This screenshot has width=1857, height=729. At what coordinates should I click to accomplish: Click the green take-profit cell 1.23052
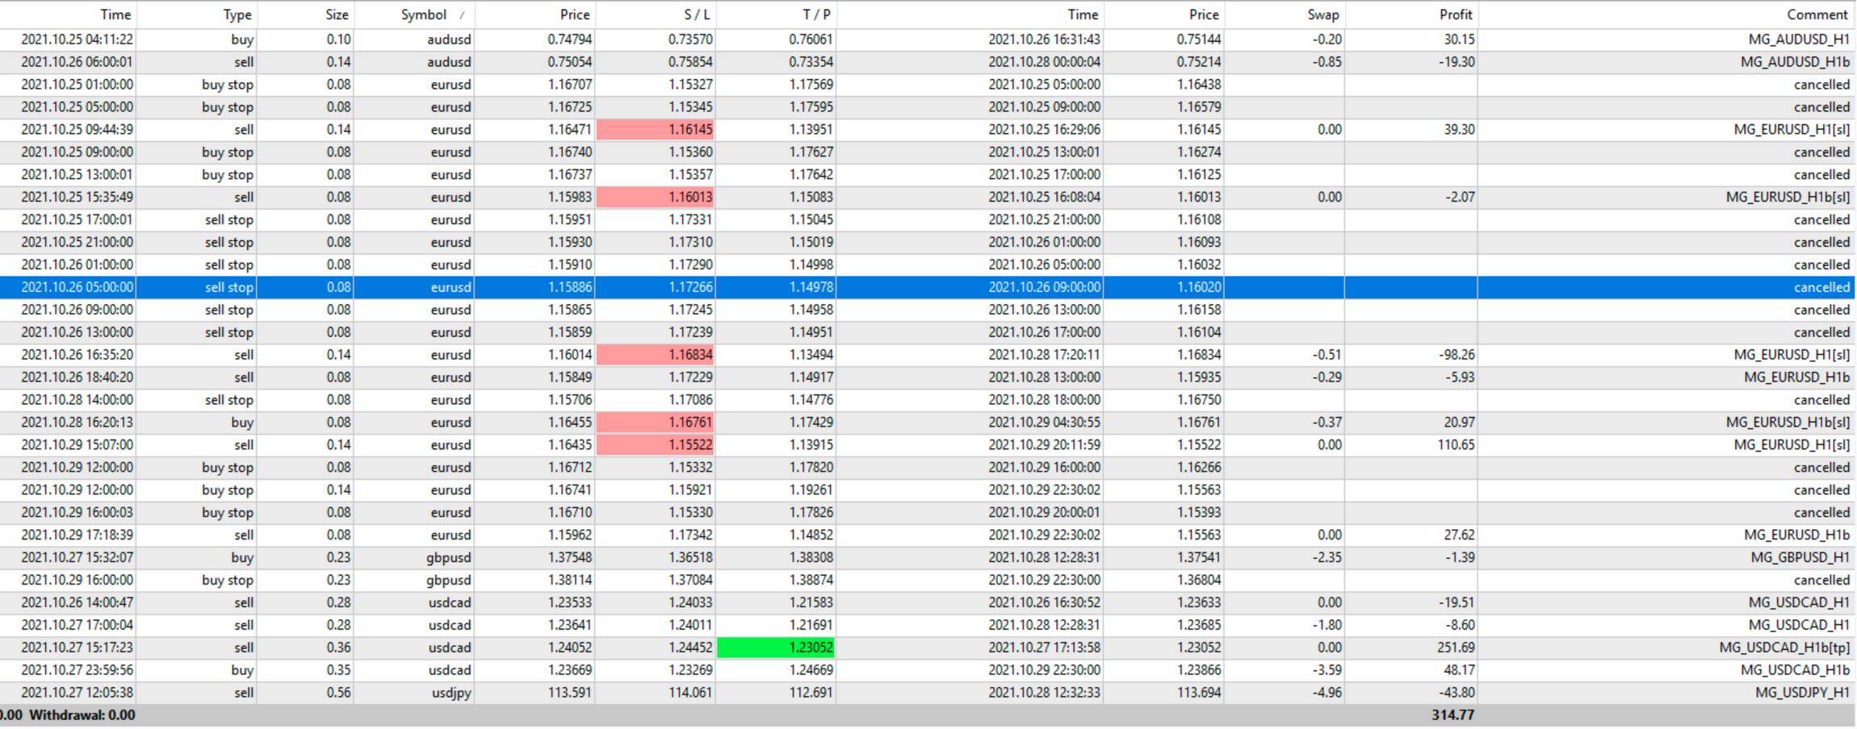coord(776,648)
